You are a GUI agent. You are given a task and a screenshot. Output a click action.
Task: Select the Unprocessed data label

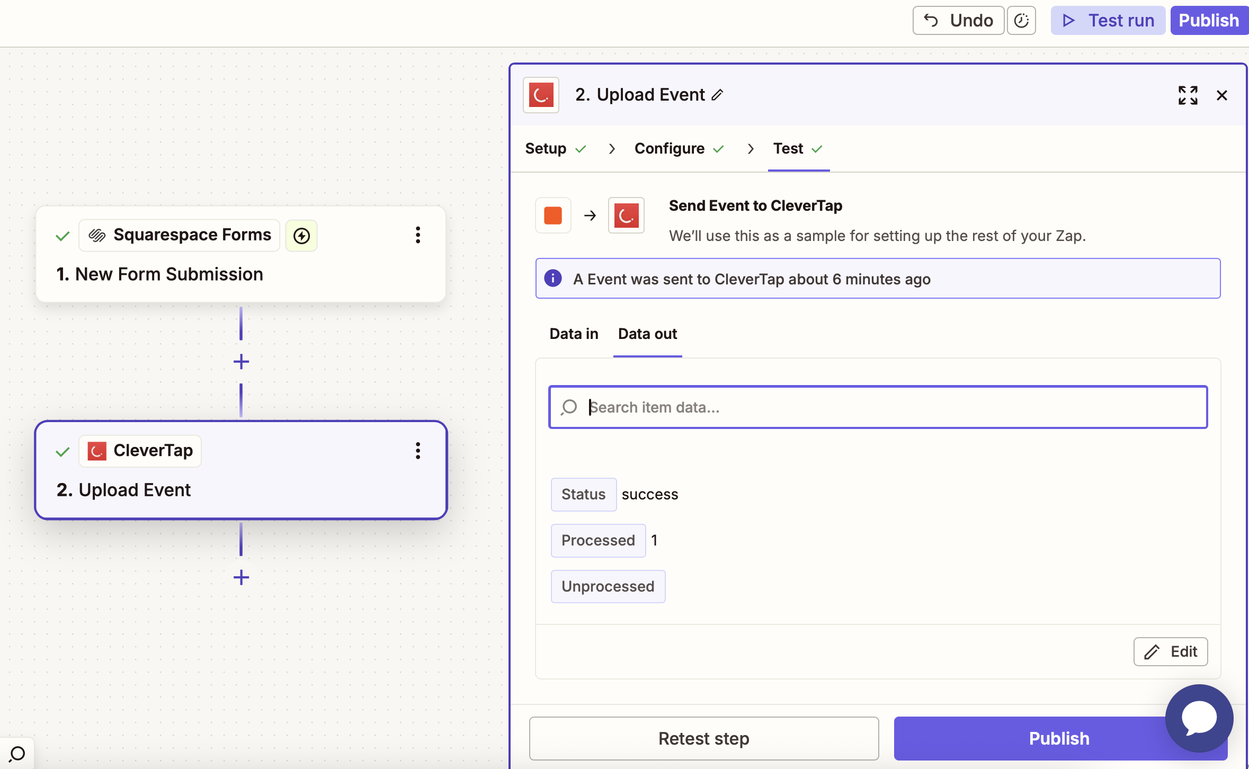pyautogui.click(x=608, y=586)
